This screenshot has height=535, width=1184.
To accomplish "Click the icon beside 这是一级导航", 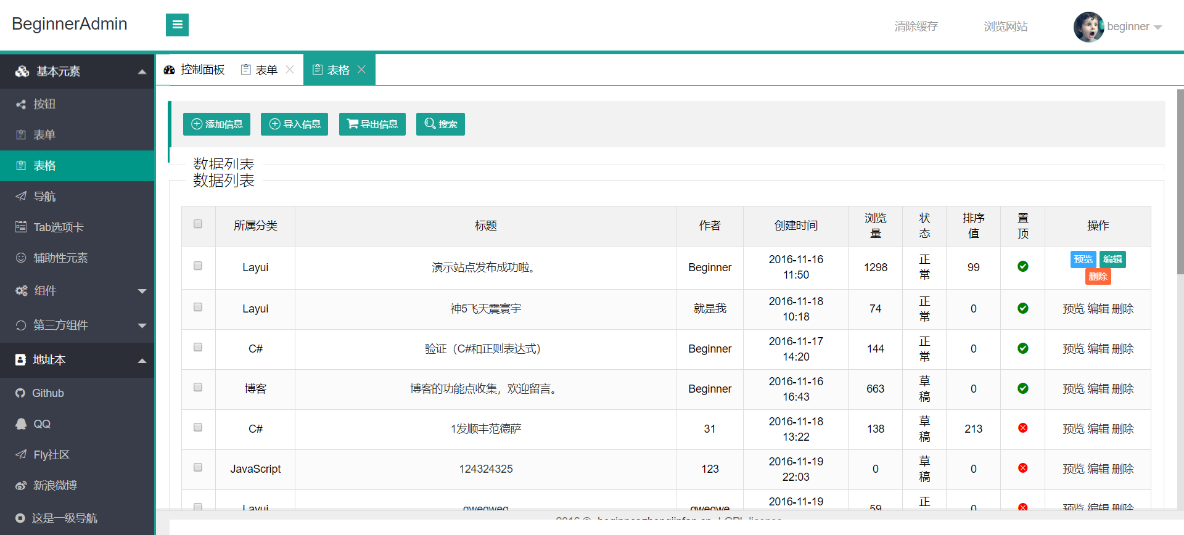I will tap(20, 518).
